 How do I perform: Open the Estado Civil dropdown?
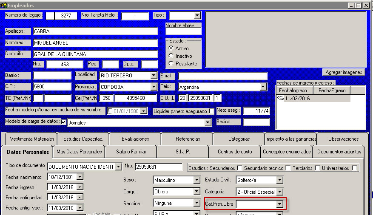click(279, 180)
